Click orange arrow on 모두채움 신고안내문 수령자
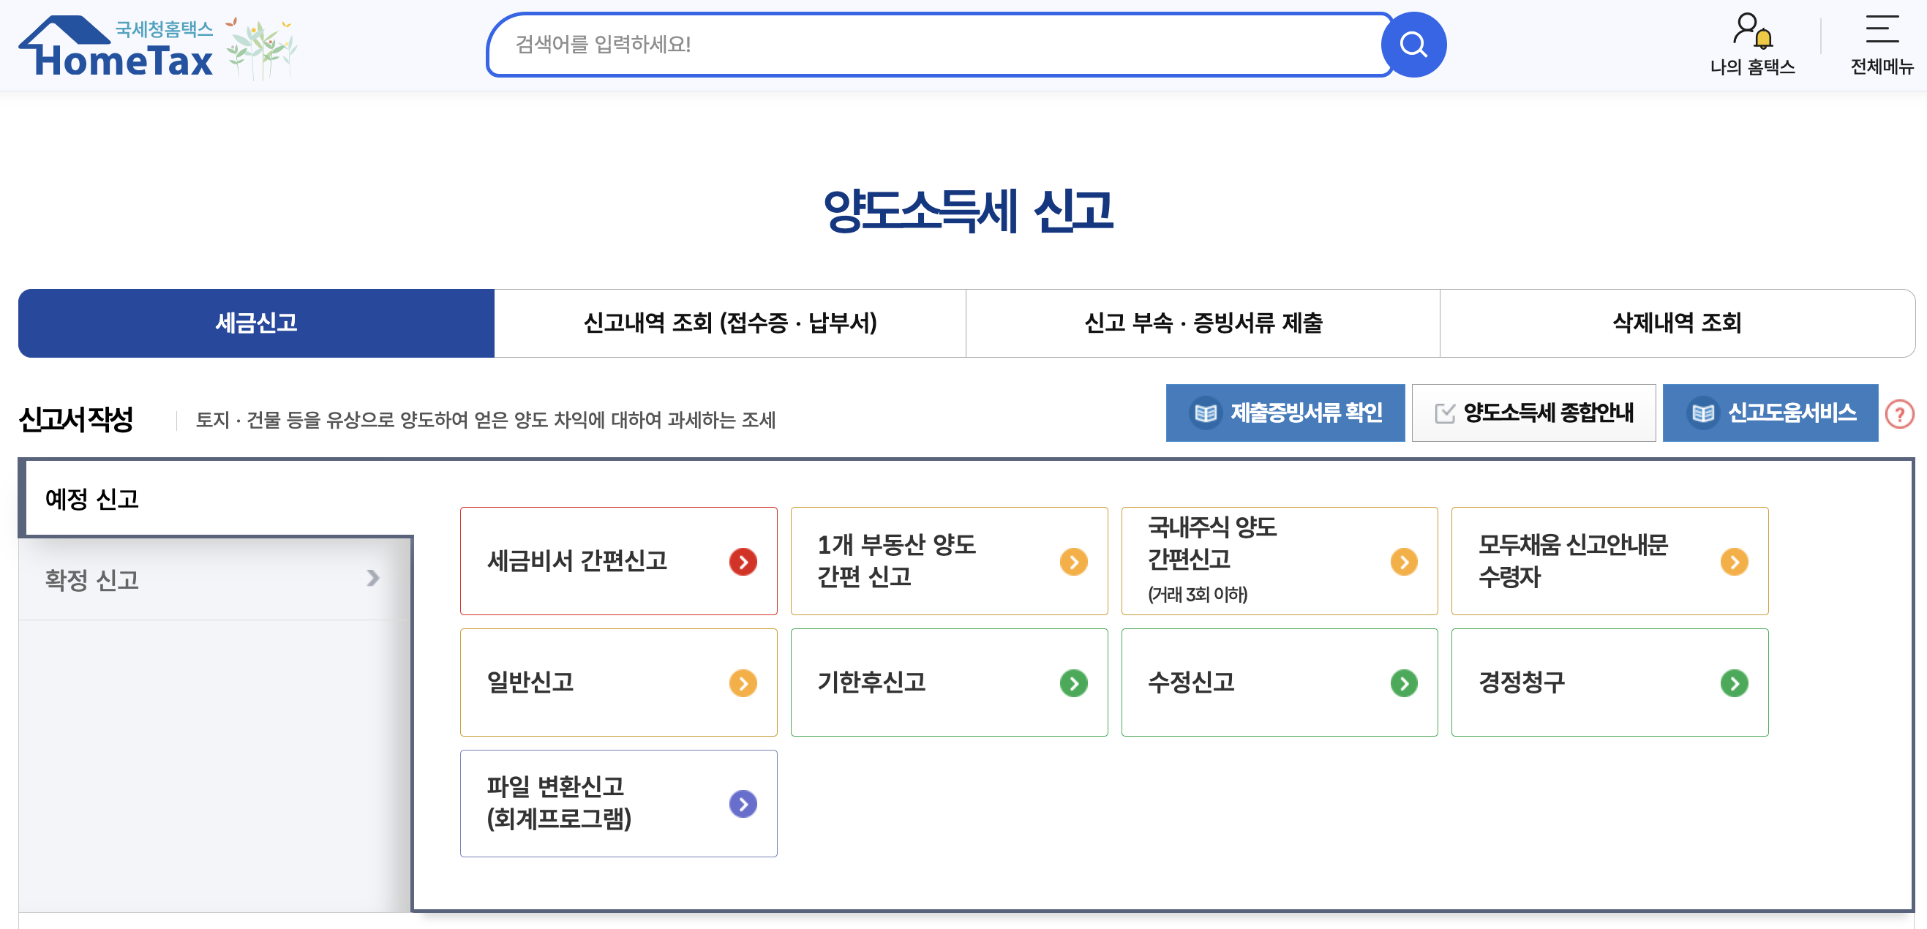 (1733, 562)
